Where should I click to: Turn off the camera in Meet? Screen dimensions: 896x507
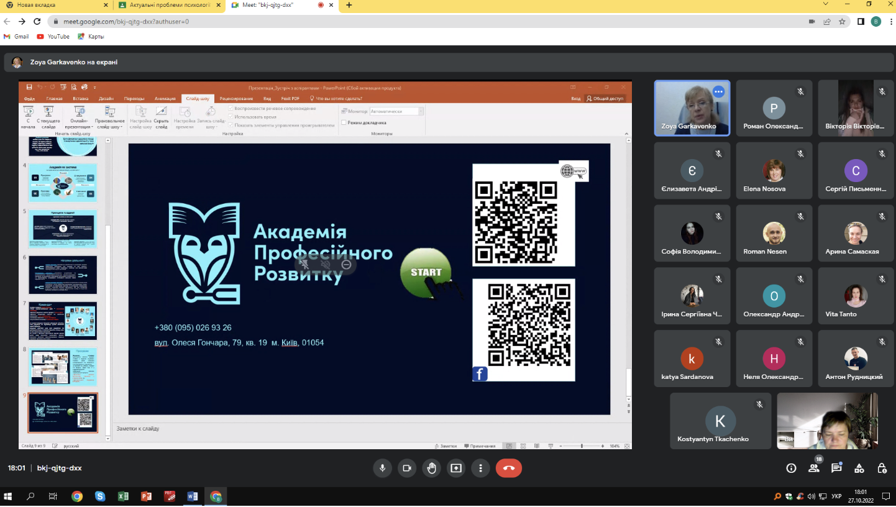[407, 468]
